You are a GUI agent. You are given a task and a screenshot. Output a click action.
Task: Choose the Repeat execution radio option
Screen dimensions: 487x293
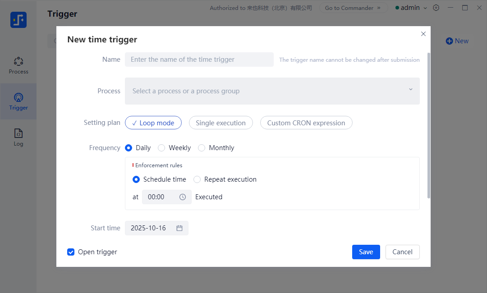pyautogui.click(x=197, y=179)
